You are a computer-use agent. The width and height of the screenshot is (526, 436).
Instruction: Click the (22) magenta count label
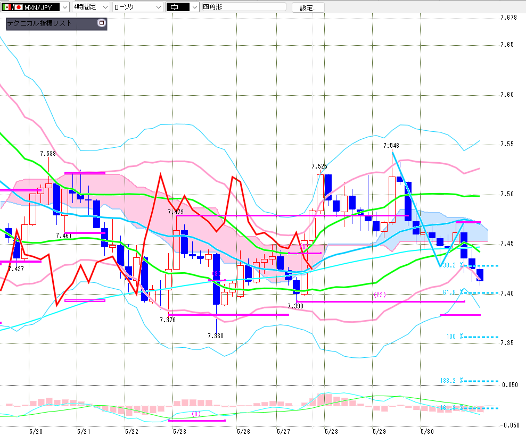point(380,295)
